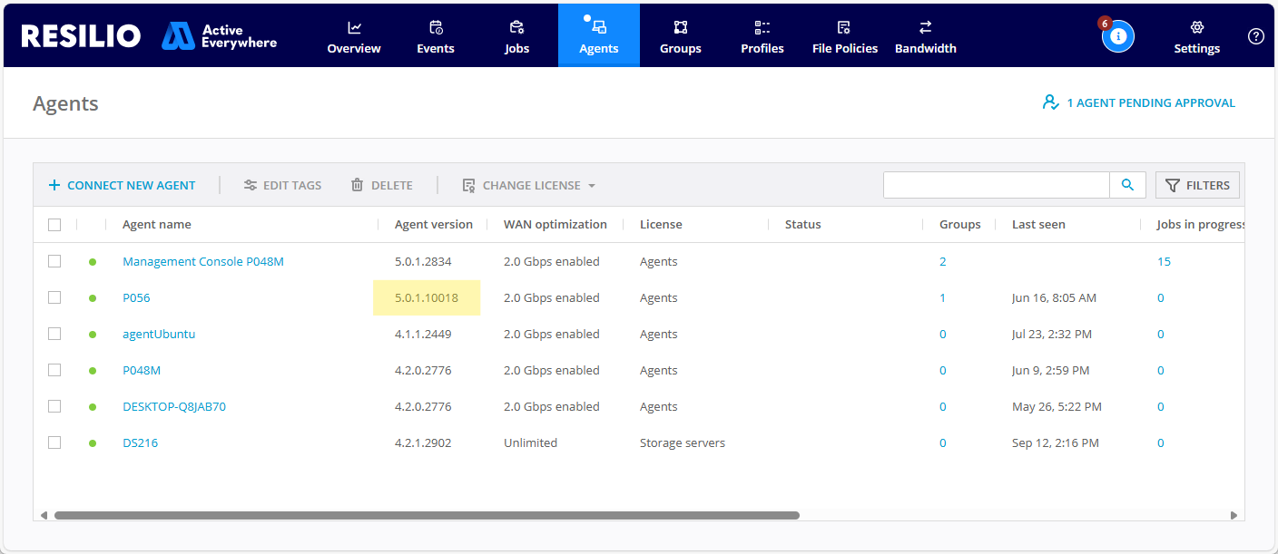The width and height of the screenshot is (1278, 554).
Task: Switch to the Groups tab
Action: point(680,36)
